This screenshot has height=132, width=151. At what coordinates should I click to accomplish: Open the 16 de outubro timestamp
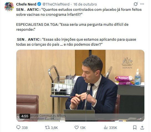tap(85, 4)
